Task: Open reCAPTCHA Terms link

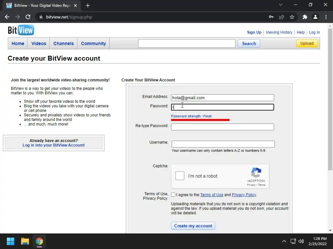Action: (x=262, y=185)
